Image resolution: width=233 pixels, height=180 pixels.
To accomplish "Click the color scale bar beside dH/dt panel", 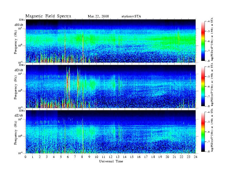I will click(203, 41).
